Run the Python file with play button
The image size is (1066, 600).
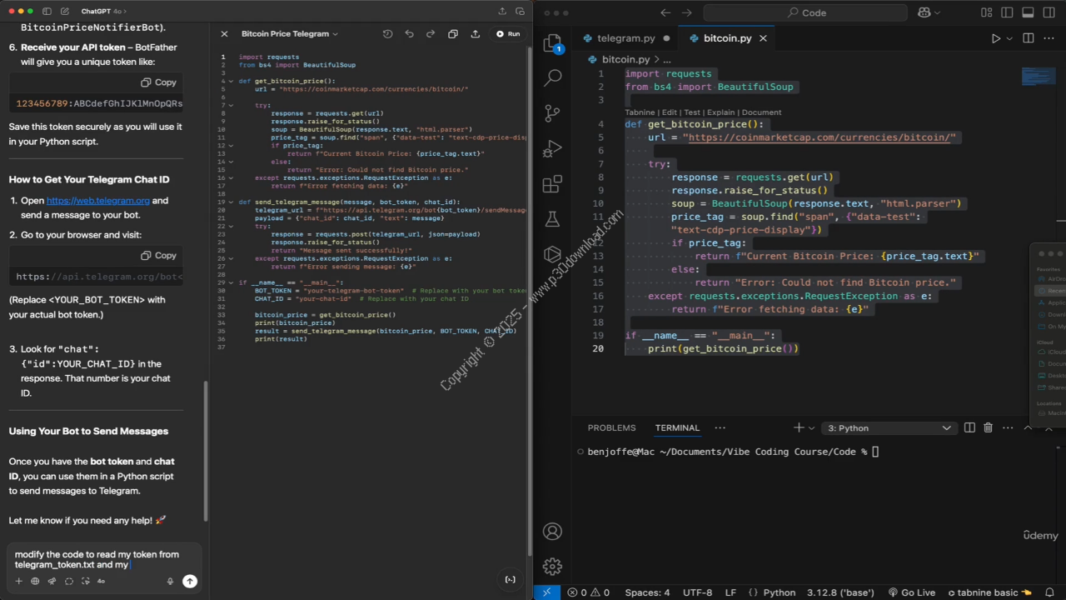pyautogui.click(x=995, y=38)
